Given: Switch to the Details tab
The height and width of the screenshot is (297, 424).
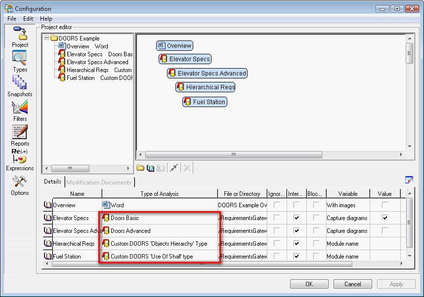Looking at the screenshot, I should (53, 182).
